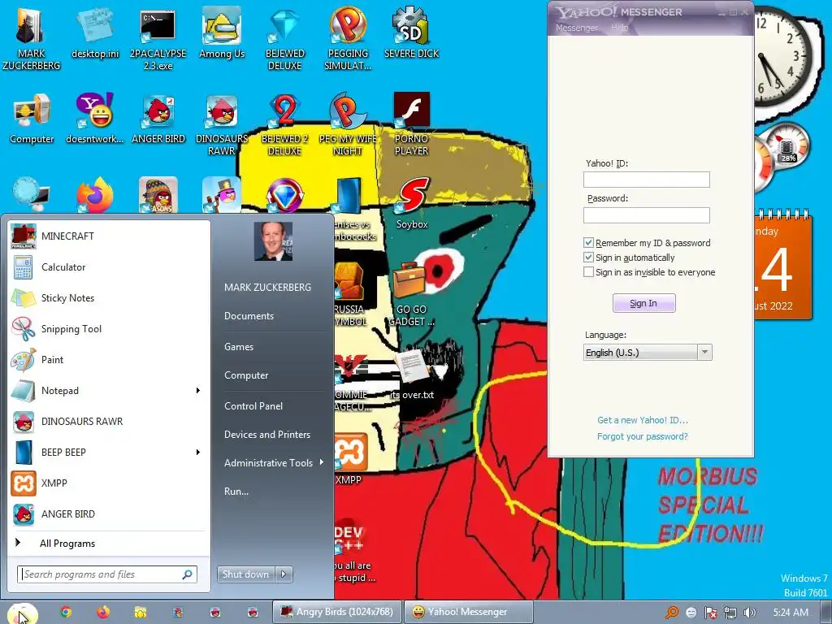
Task: Click Forgot your password? link
Action: click(642, 436)
